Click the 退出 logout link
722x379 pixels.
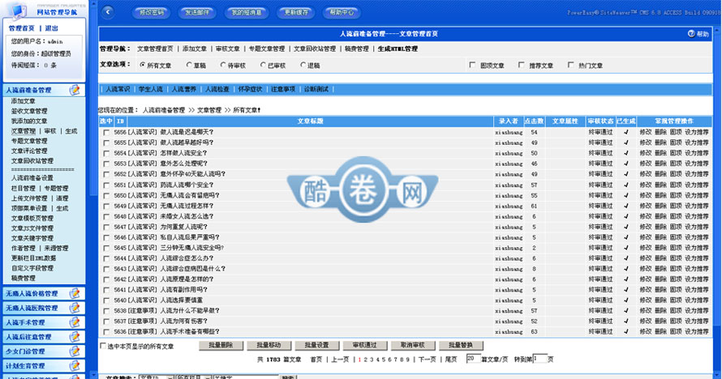(52, 28)
